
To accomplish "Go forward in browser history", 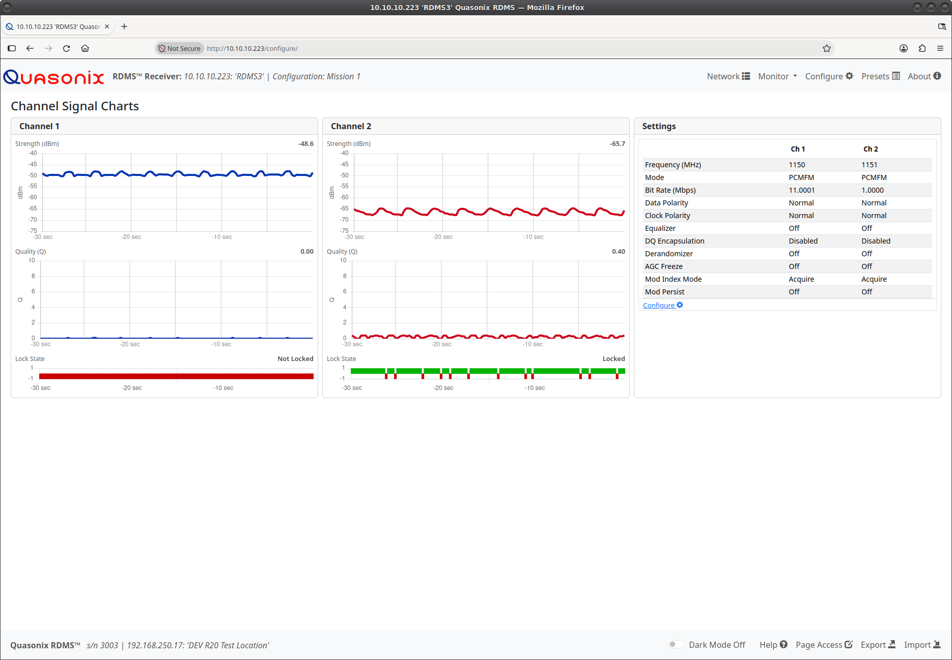I will (x=48, y=48).
